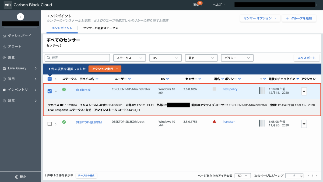Click the double-chevron collapse icon
The image size is (323, 182).
click(16, 177)
